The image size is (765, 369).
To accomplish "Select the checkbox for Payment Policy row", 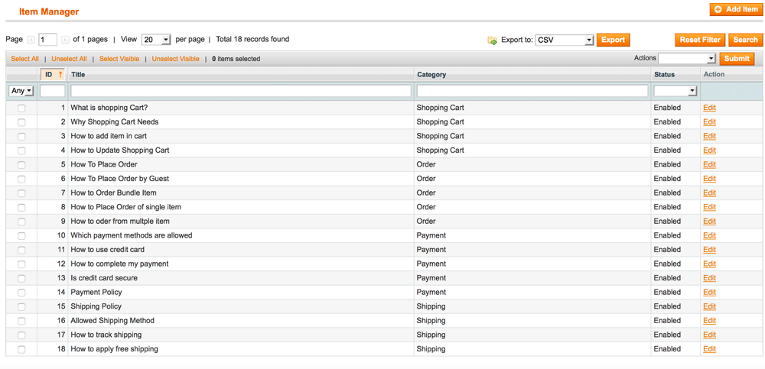I will point(21,293).
